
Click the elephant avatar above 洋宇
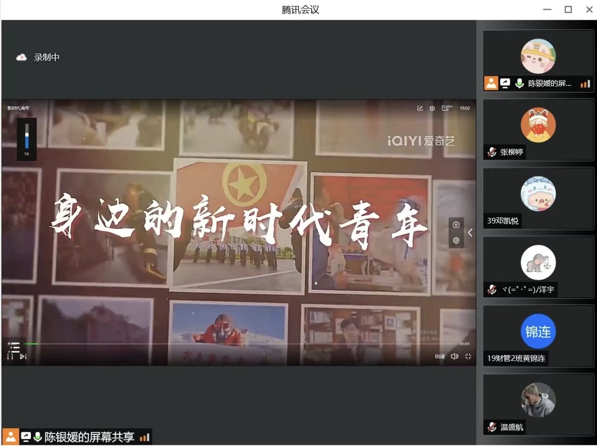pyautogui.click(x=538, y=263)
